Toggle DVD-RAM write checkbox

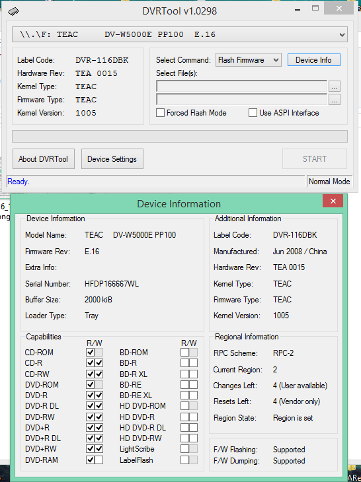99,460
